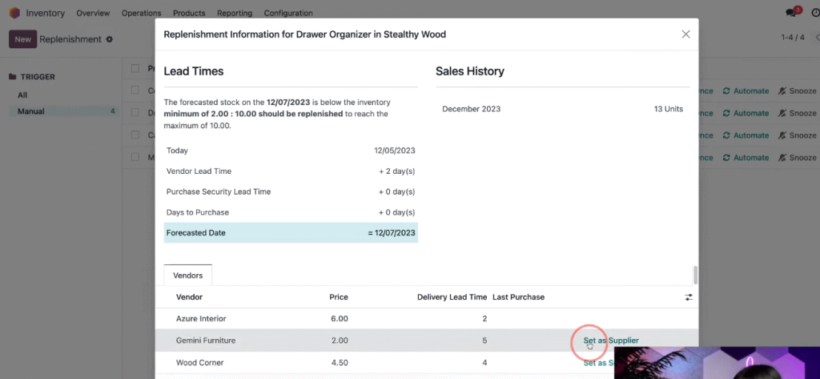Open the Reporting menu
Screen dimensions: 820x379
(235, 13)
